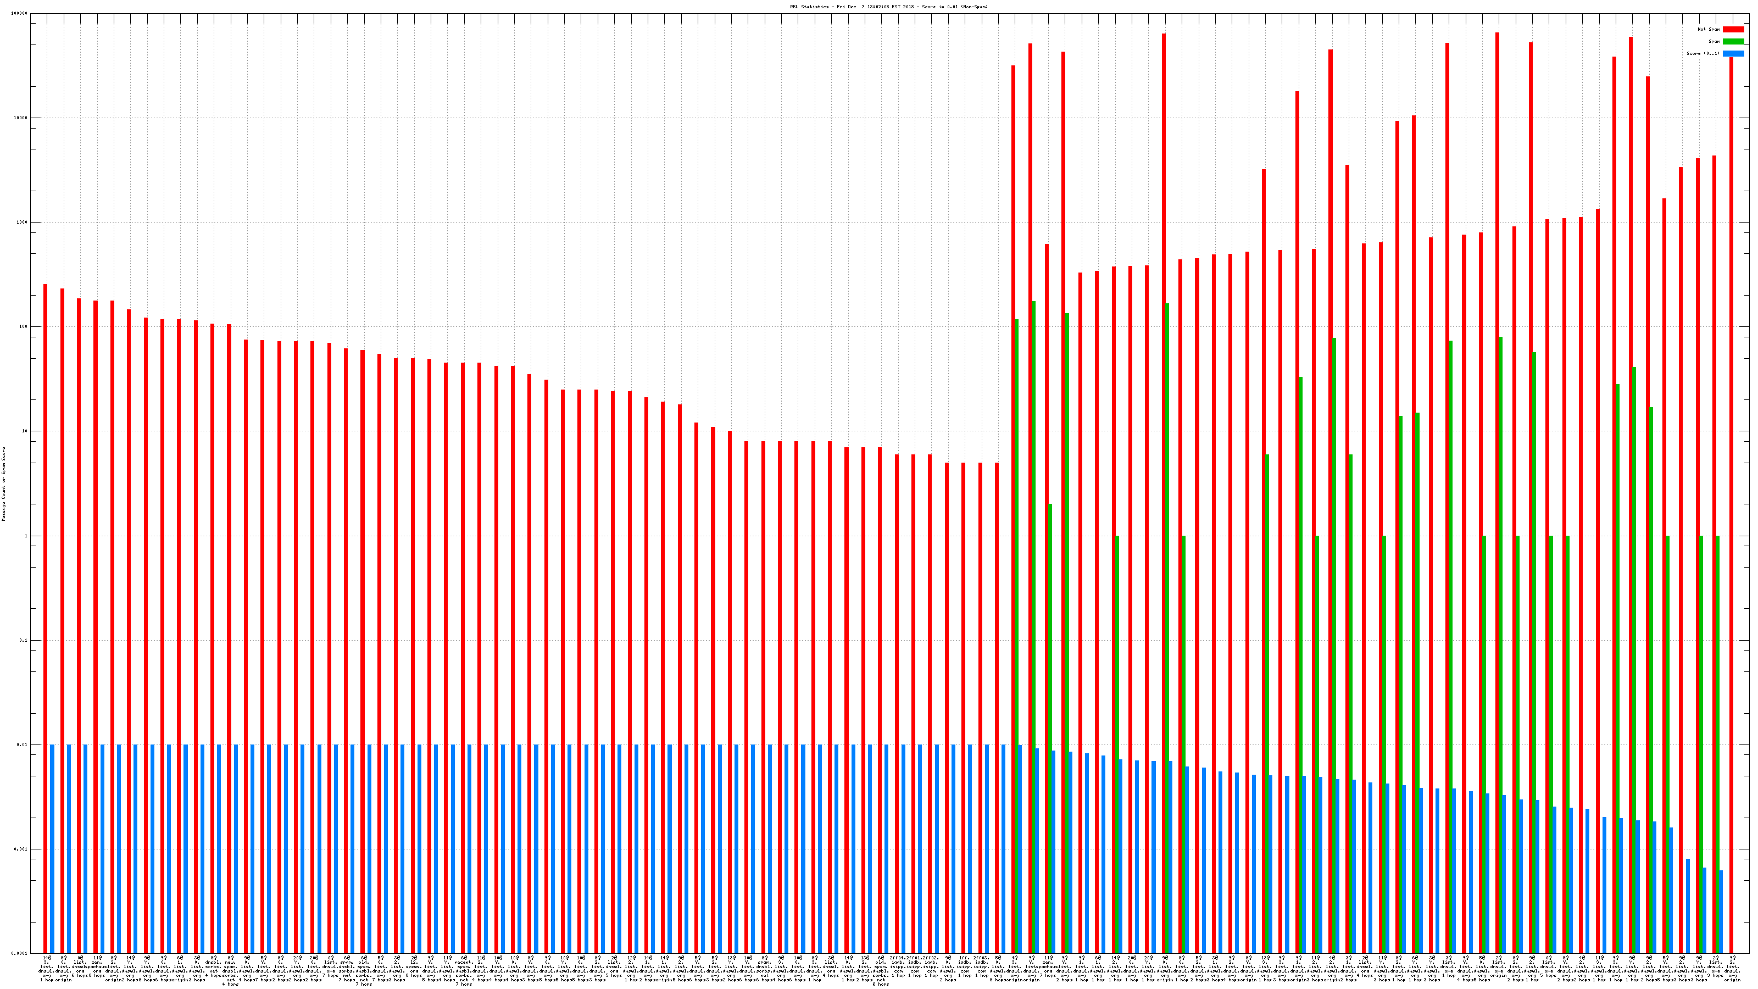Click the 11@ zen.spamhaus.org 8 hops label

click(x=98, y=966)
